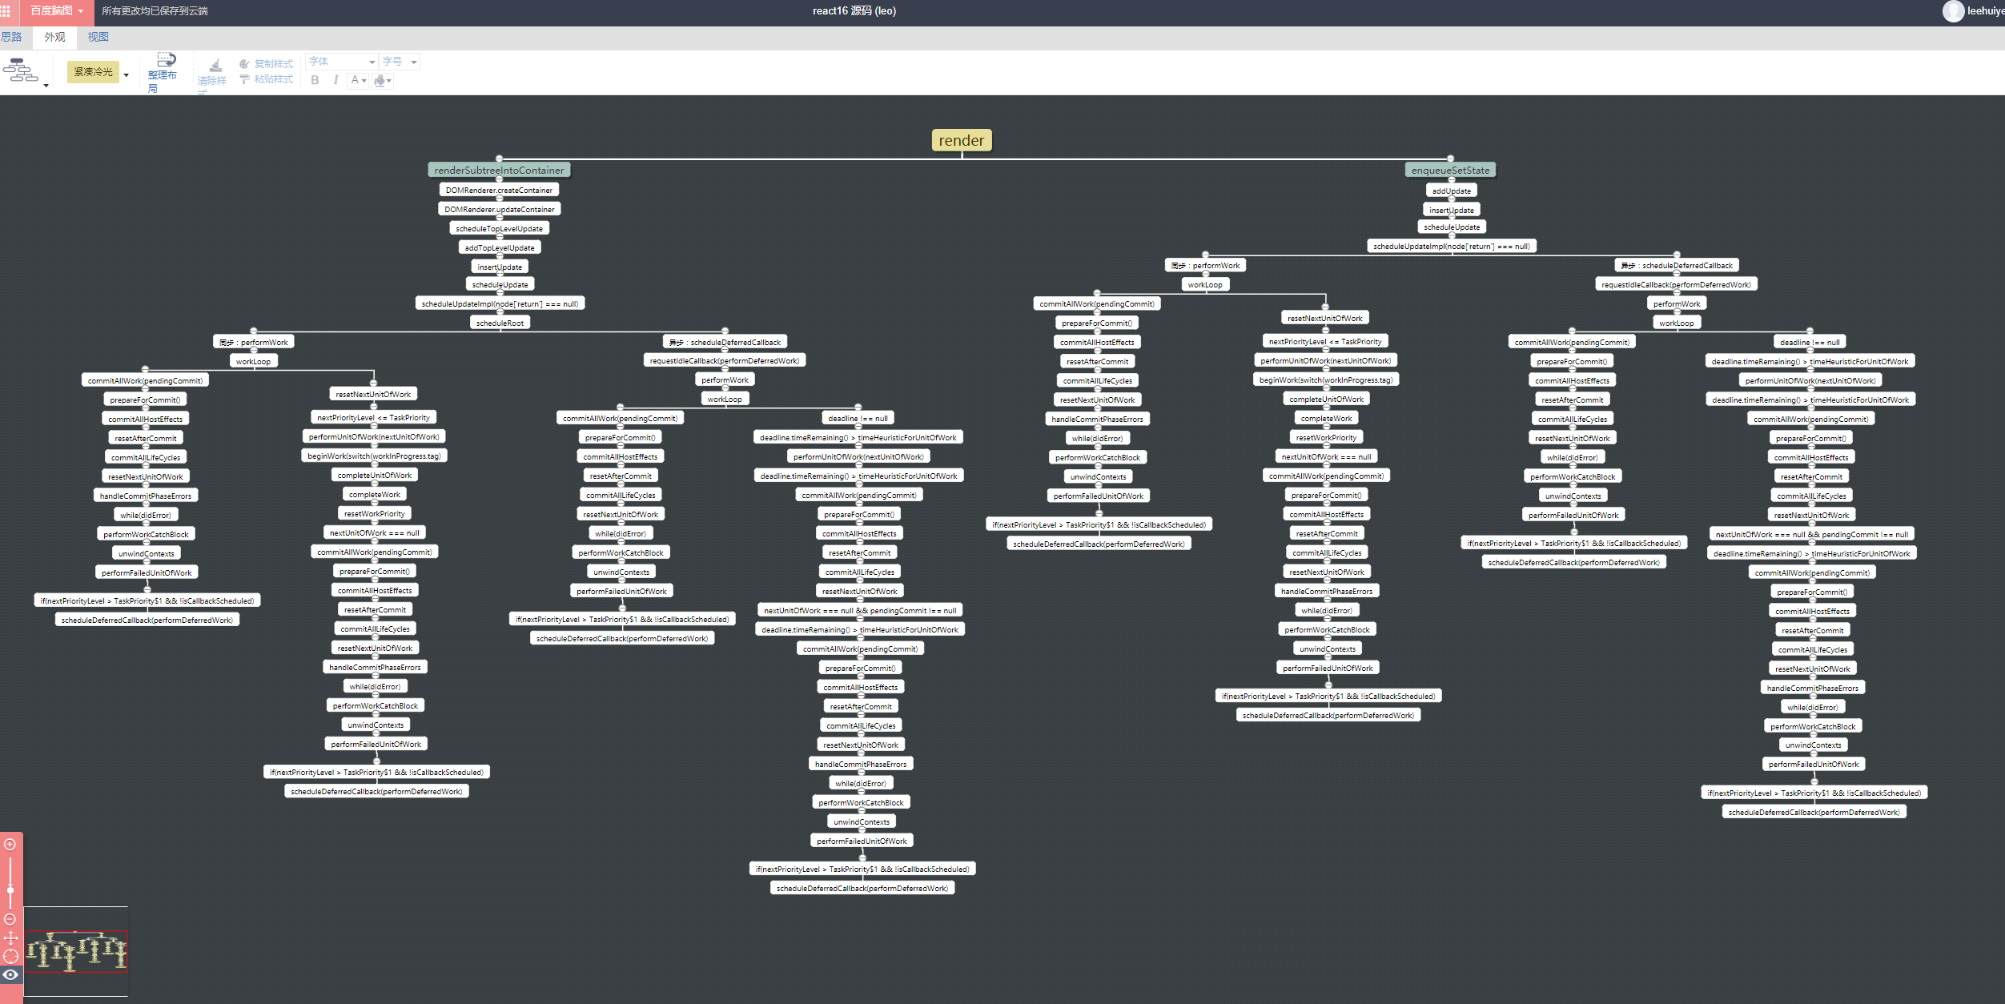This screenshot has width=2005, height=1004.
Task: Toggle bold text formatting
Action: coord(315,80)
